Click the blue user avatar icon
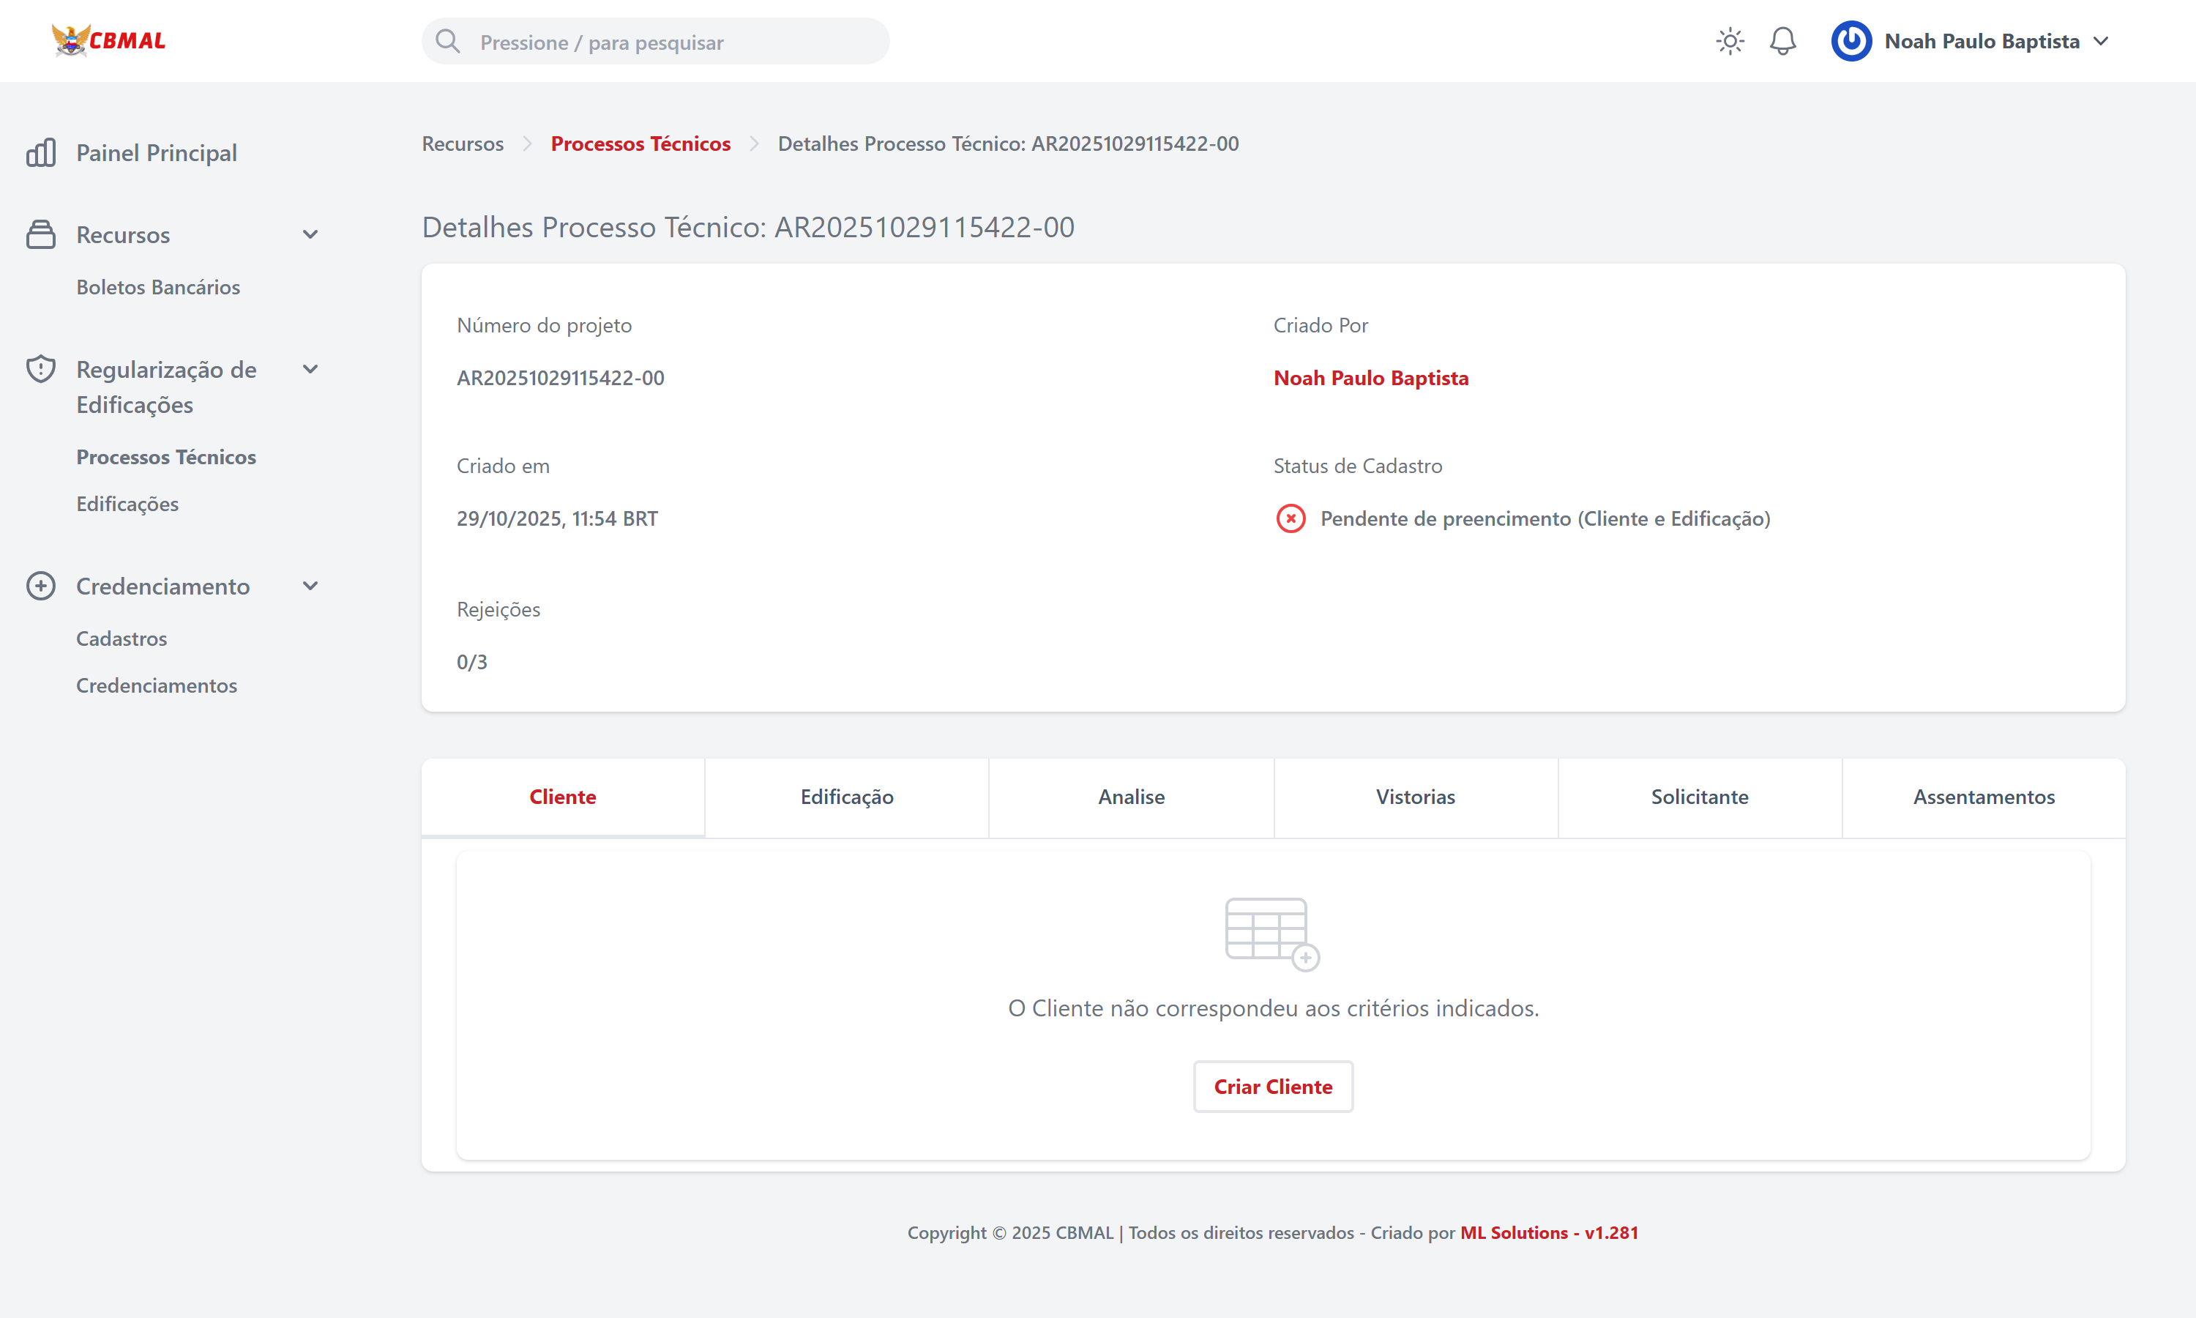The image size is (2196, 1318). pos(1850,41)
